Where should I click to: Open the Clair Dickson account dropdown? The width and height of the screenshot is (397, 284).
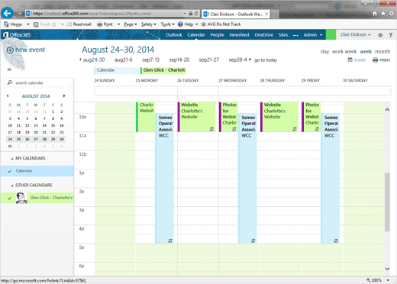pos(355,34)
